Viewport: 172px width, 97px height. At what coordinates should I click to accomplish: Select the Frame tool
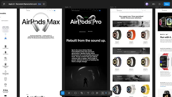coord(69,93)
